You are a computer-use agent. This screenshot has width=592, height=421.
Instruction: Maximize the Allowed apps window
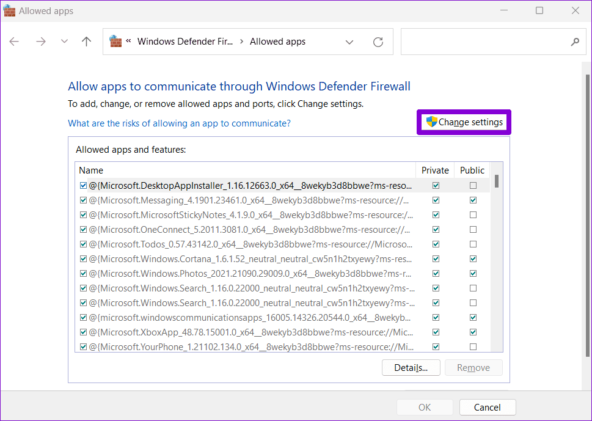pyautogui.click(x=539, y=10)
